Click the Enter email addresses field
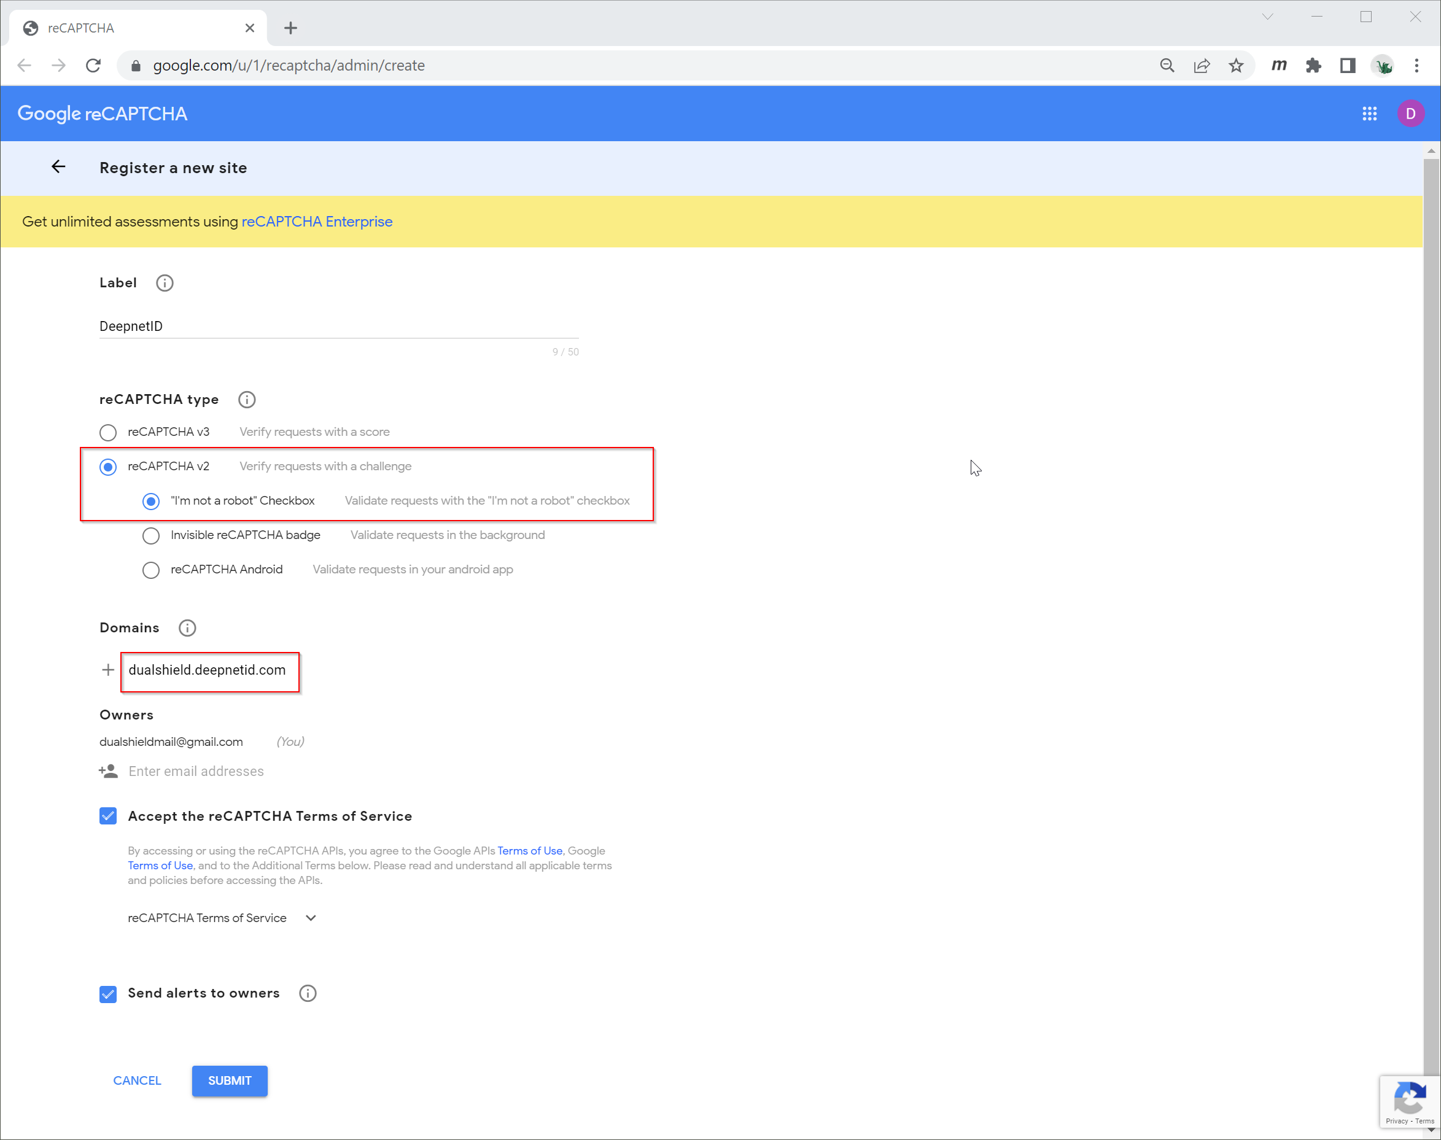Screen dimensions: 1441x1140 coord(196,772)
